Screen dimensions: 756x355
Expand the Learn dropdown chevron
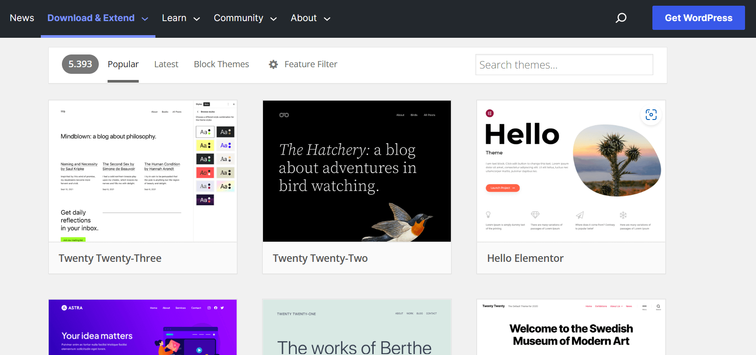197,19
